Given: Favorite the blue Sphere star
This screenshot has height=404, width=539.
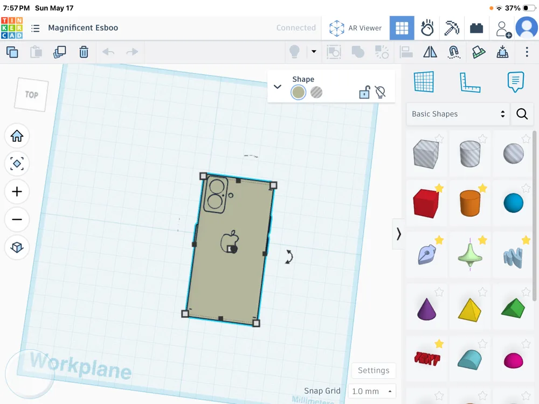Looking at the screenshot, I should pos(526,188).
